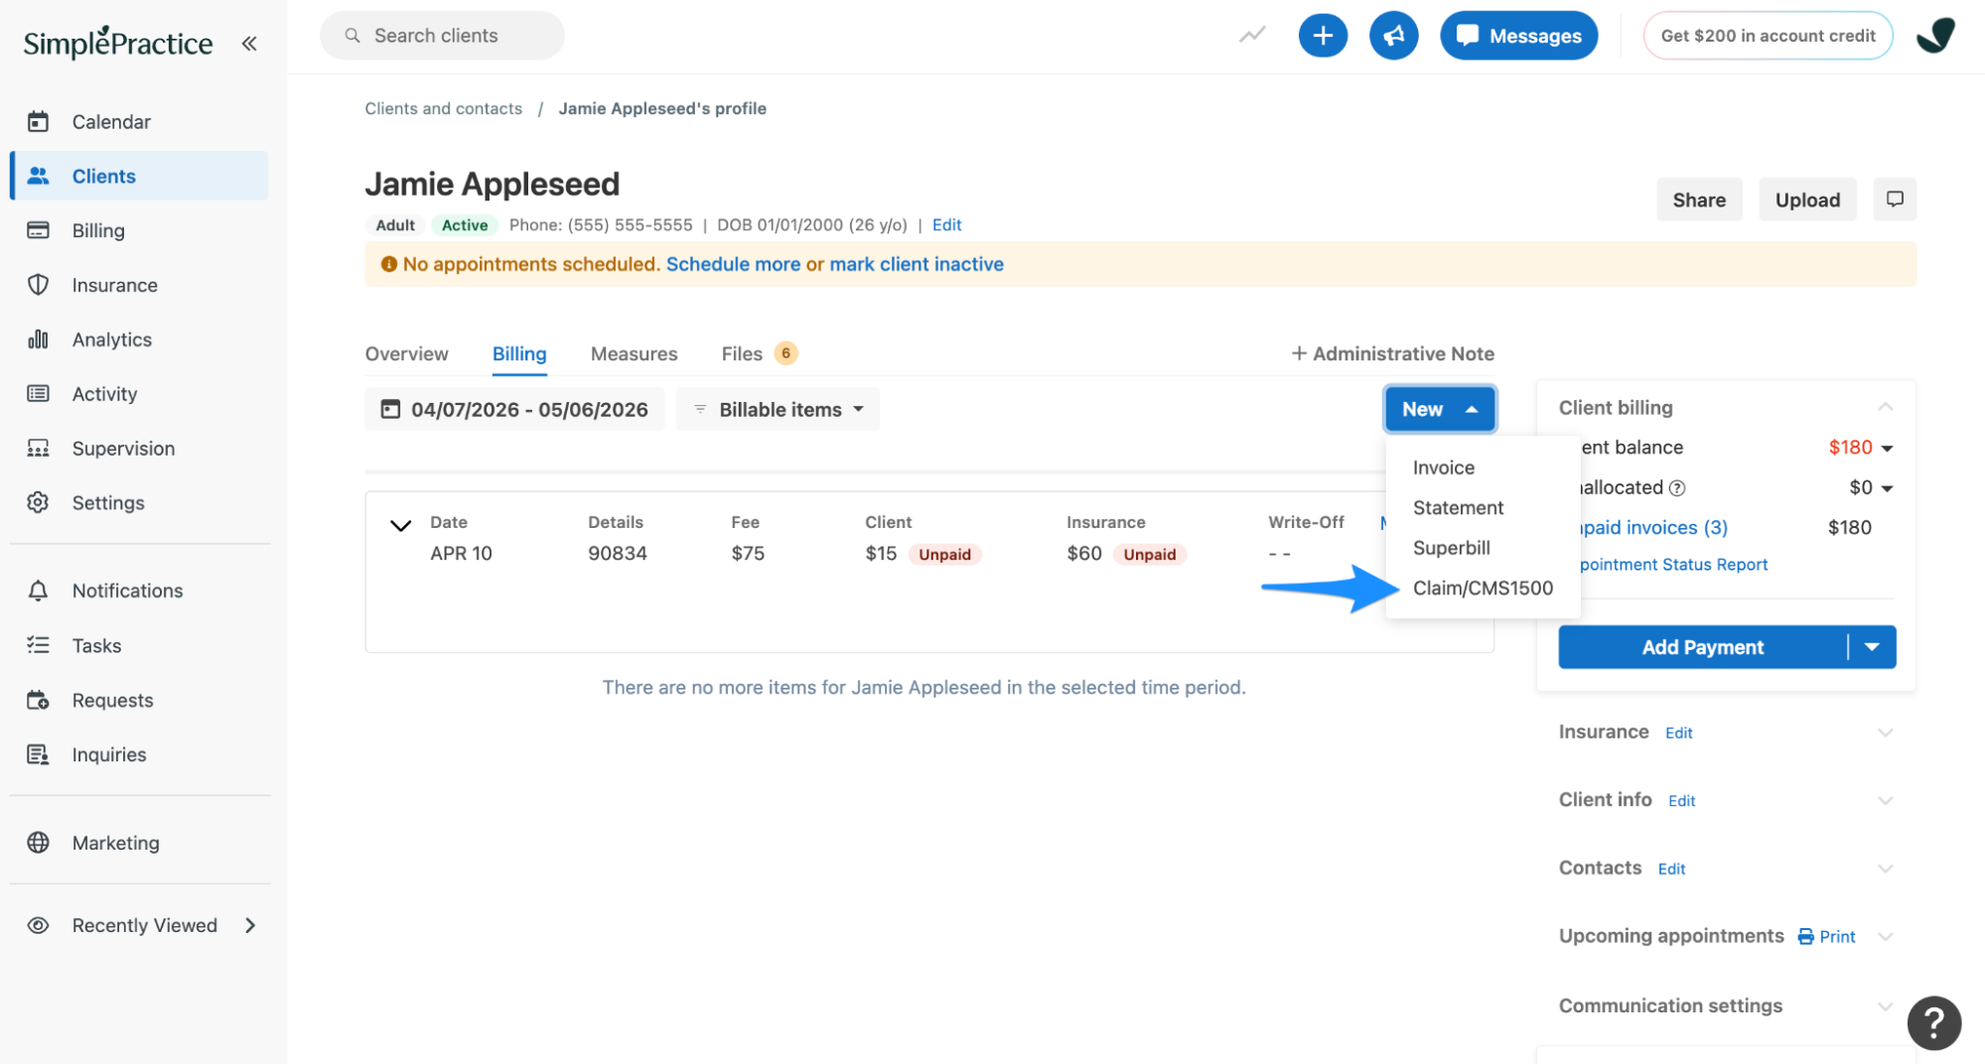Expand the Contacts section chevron
Image resolution: width=1985 pixels, height=1064 pixels.
pyautogui.click(x=1885, y=868)
